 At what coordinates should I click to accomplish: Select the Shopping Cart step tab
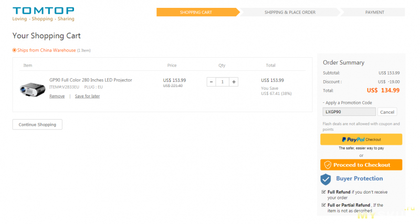(198, 12)
